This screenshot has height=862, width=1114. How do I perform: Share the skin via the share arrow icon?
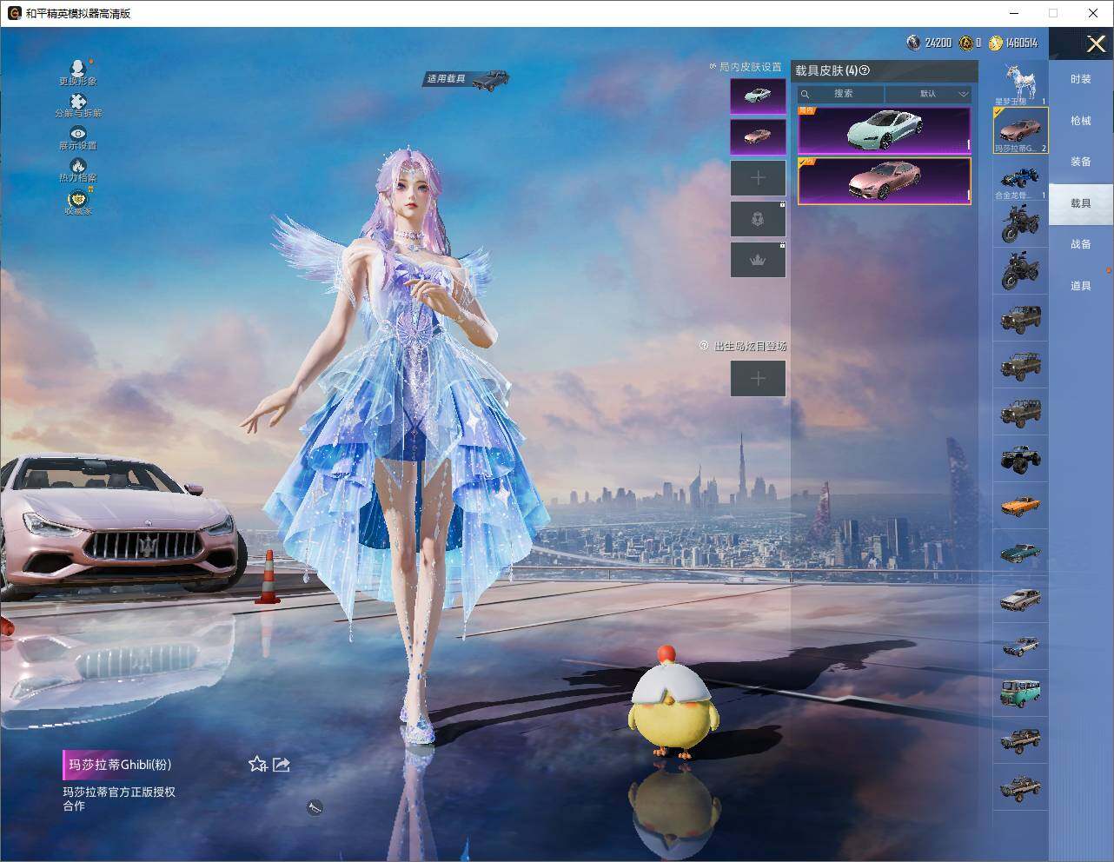point(281,764)
